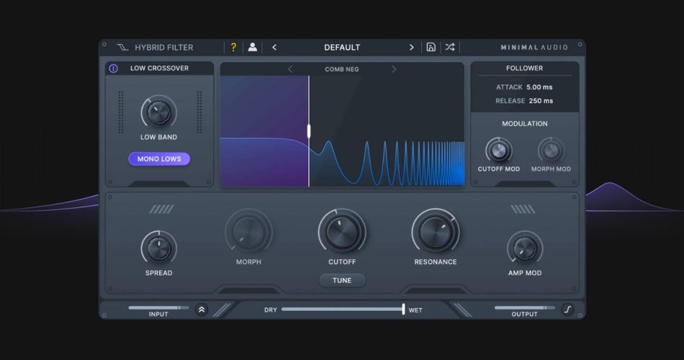Open the user account icon
The width and height of the screenshot is (684, 360).
(x=252, y=48)
